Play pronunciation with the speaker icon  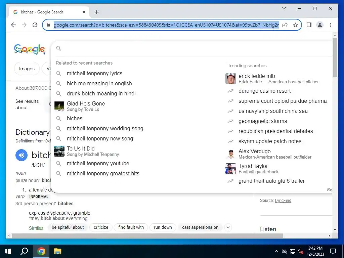[x=21, y=155]
